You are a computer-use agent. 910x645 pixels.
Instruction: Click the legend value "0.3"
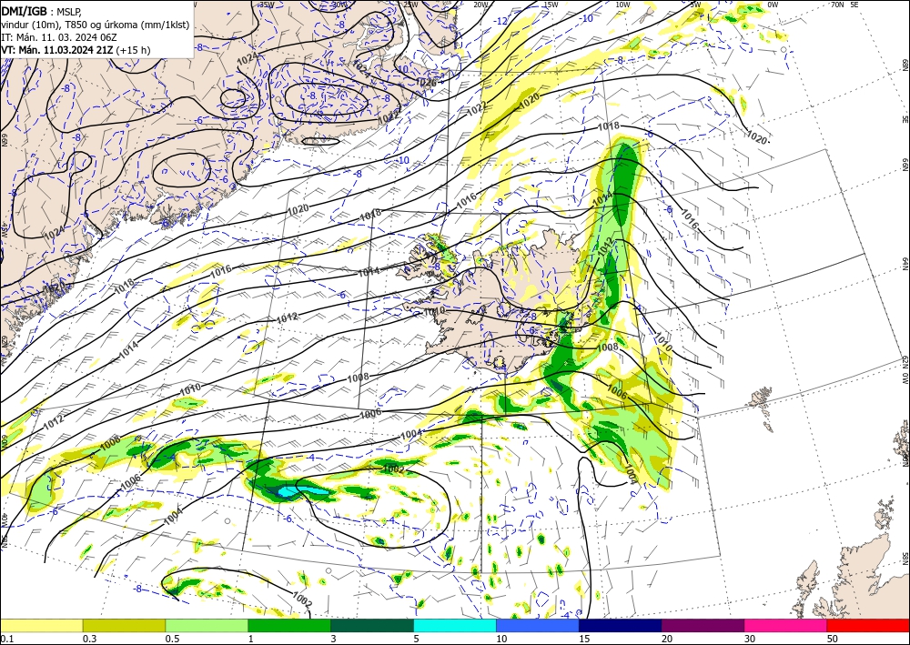point(89,639)
